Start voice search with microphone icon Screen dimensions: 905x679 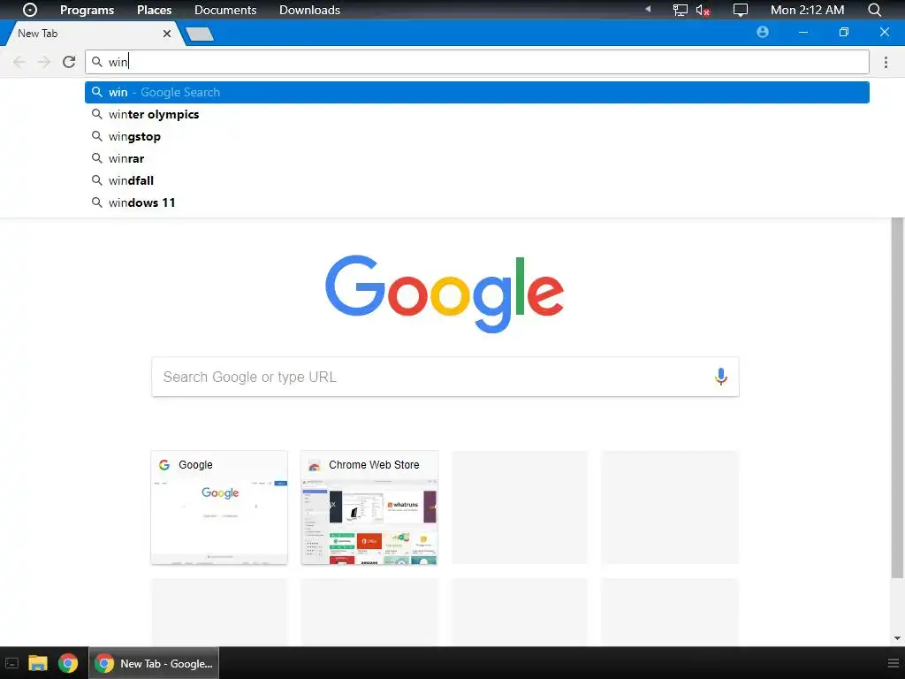pos(720,377)
